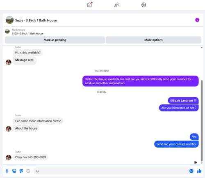Click the scroll down arrow of the chat
205x178 pixels.
click(x=202, y=163)
